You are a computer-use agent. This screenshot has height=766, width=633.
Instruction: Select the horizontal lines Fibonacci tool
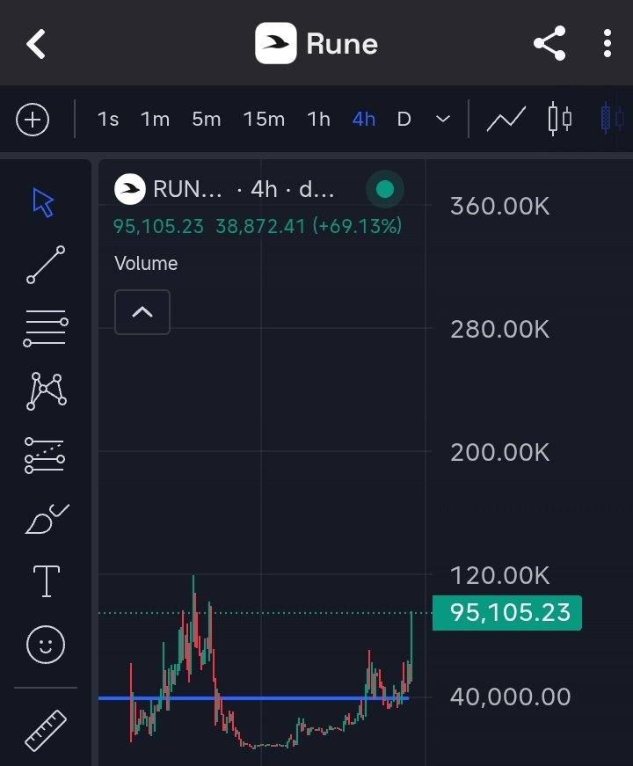[46, 328]
